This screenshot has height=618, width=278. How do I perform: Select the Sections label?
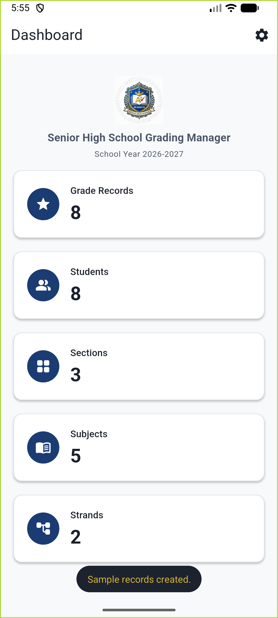pyautogui.click(x=89, y=353)
